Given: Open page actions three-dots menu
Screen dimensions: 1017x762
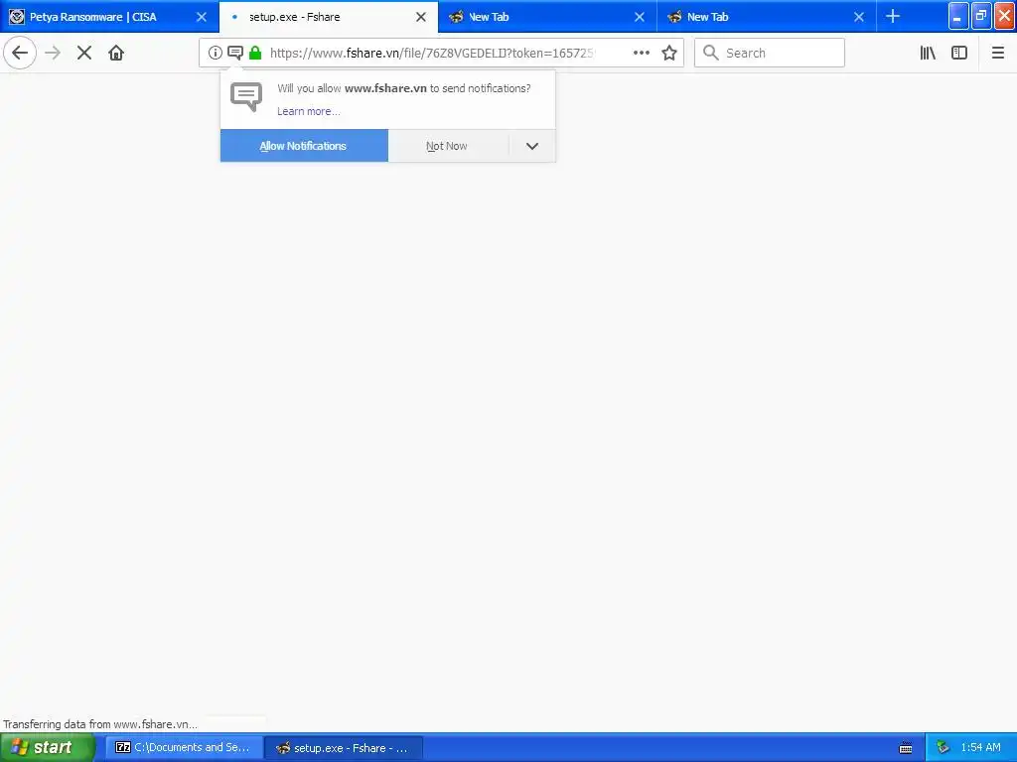Looking at the screenshot, I should coord(642,53).
